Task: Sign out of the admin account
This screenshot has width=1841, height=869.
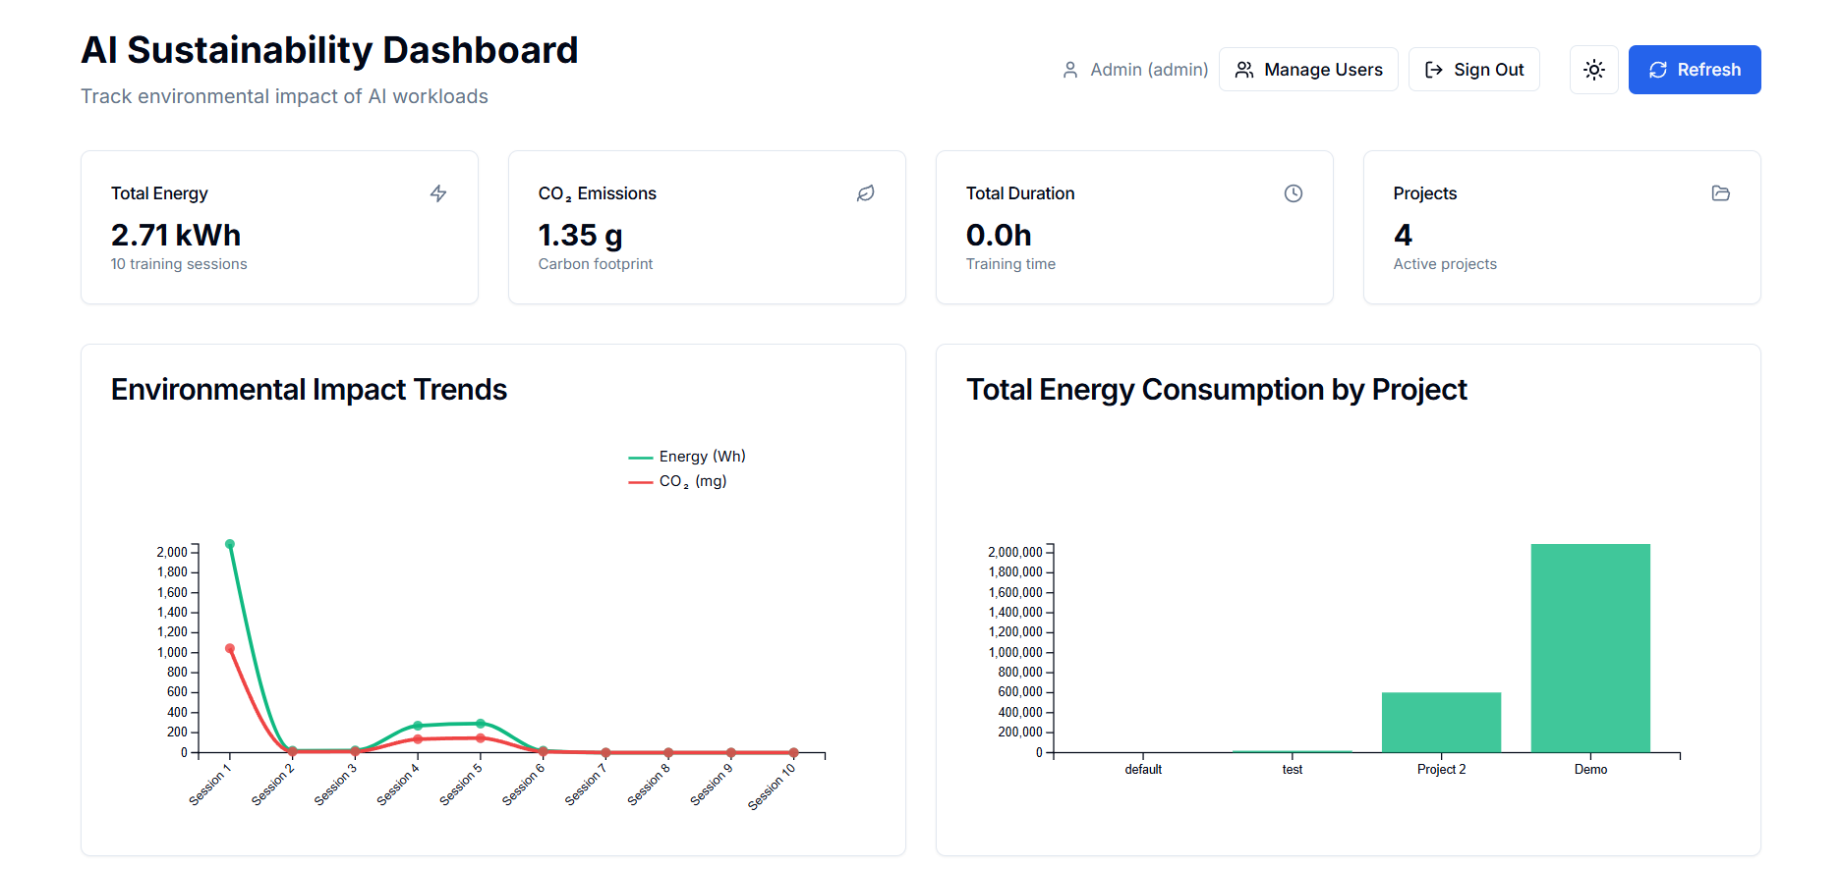Action: 1473,70
